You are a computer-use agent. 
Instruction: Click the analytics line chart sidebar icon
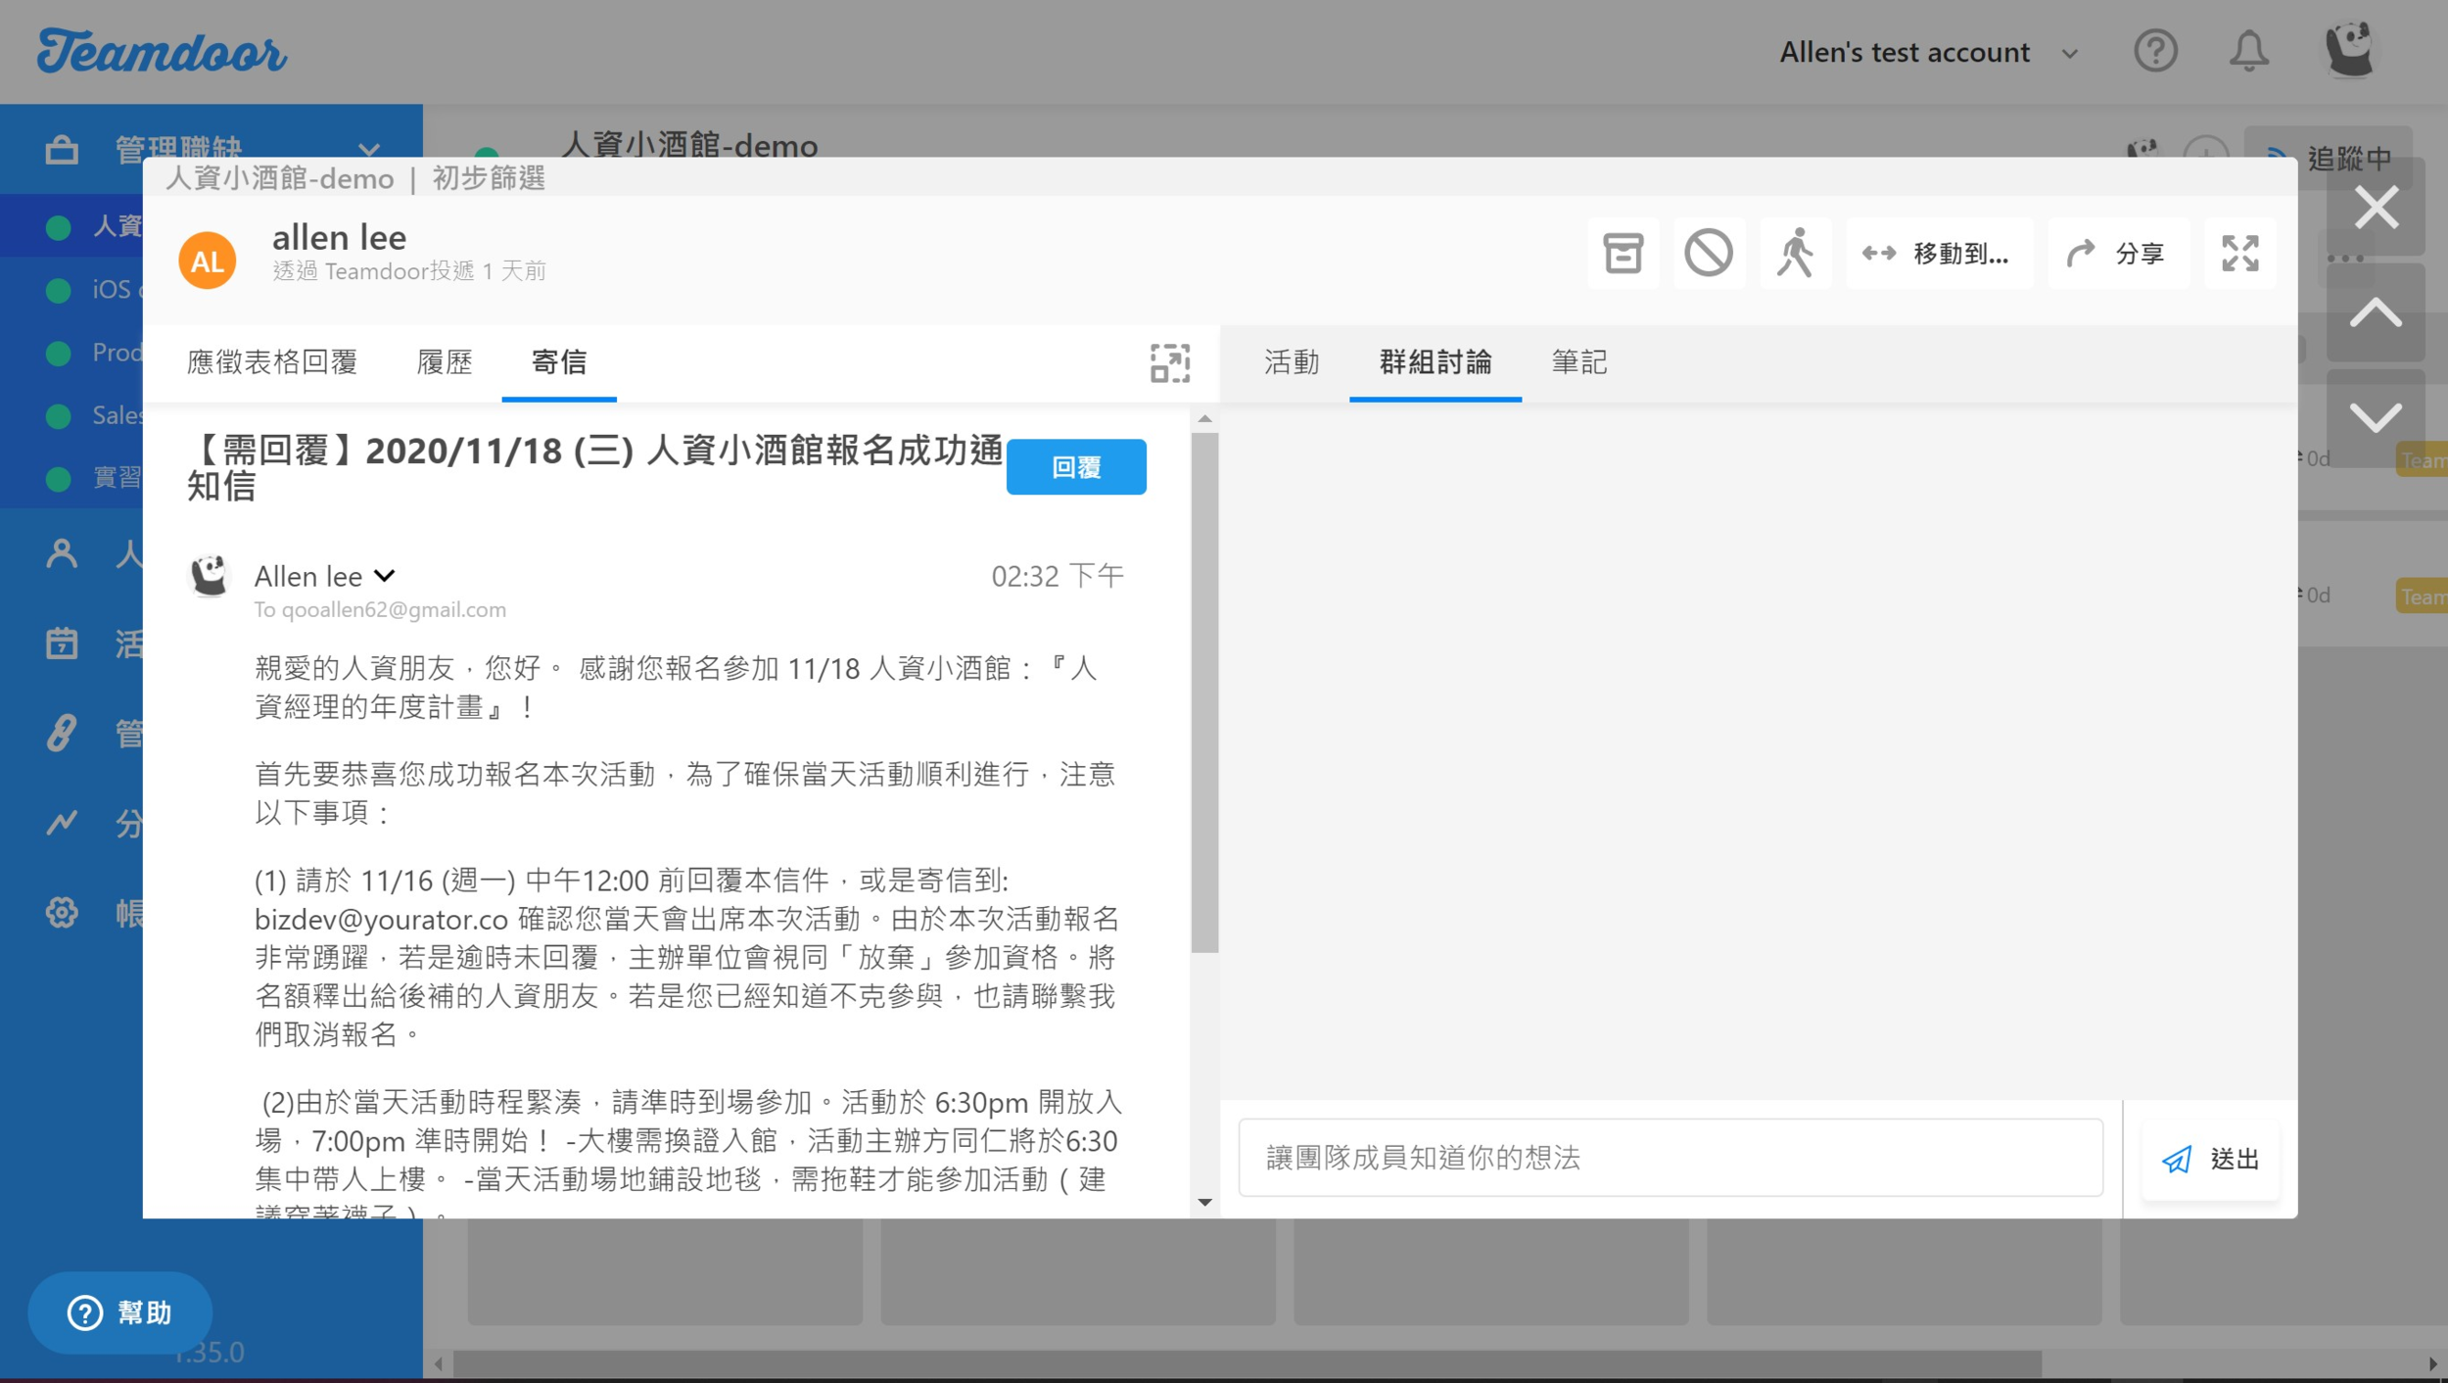tap(62, 823)
